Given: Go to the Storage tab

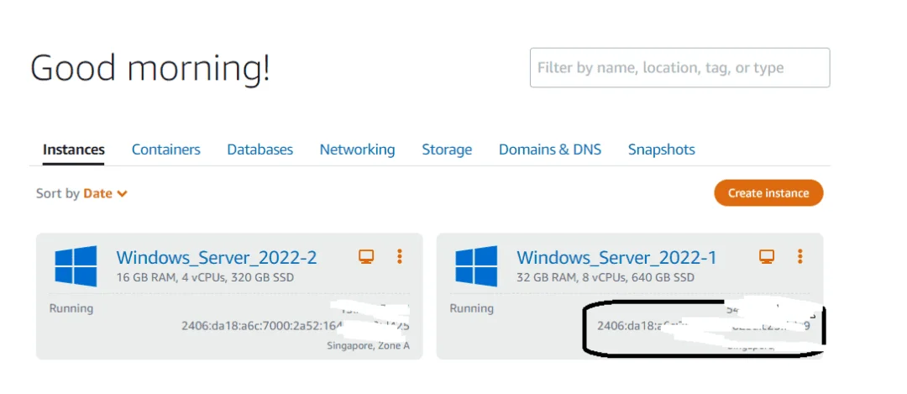Looking at the screenshot, I should coord(447,150).
